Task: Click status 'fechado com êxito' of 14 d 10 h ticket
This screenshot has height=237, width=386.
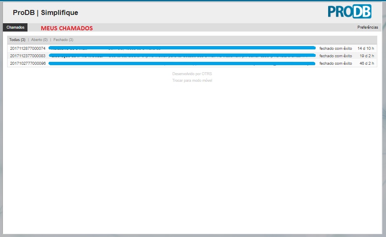Action: (336, 48)
